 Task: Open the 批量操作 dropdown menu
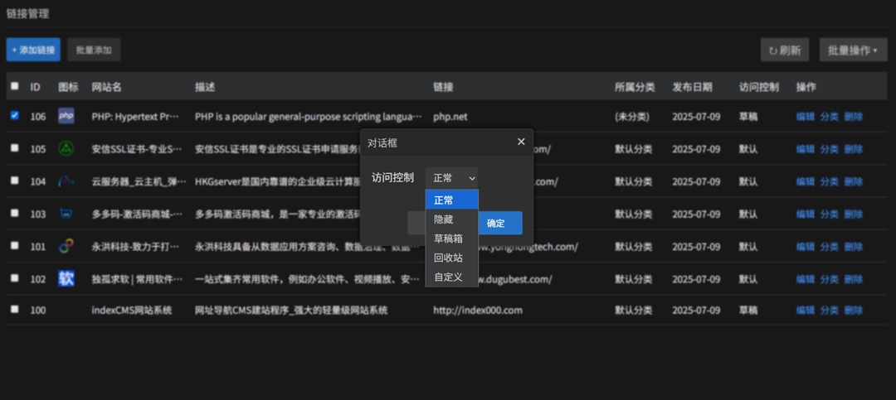[852, 51]
